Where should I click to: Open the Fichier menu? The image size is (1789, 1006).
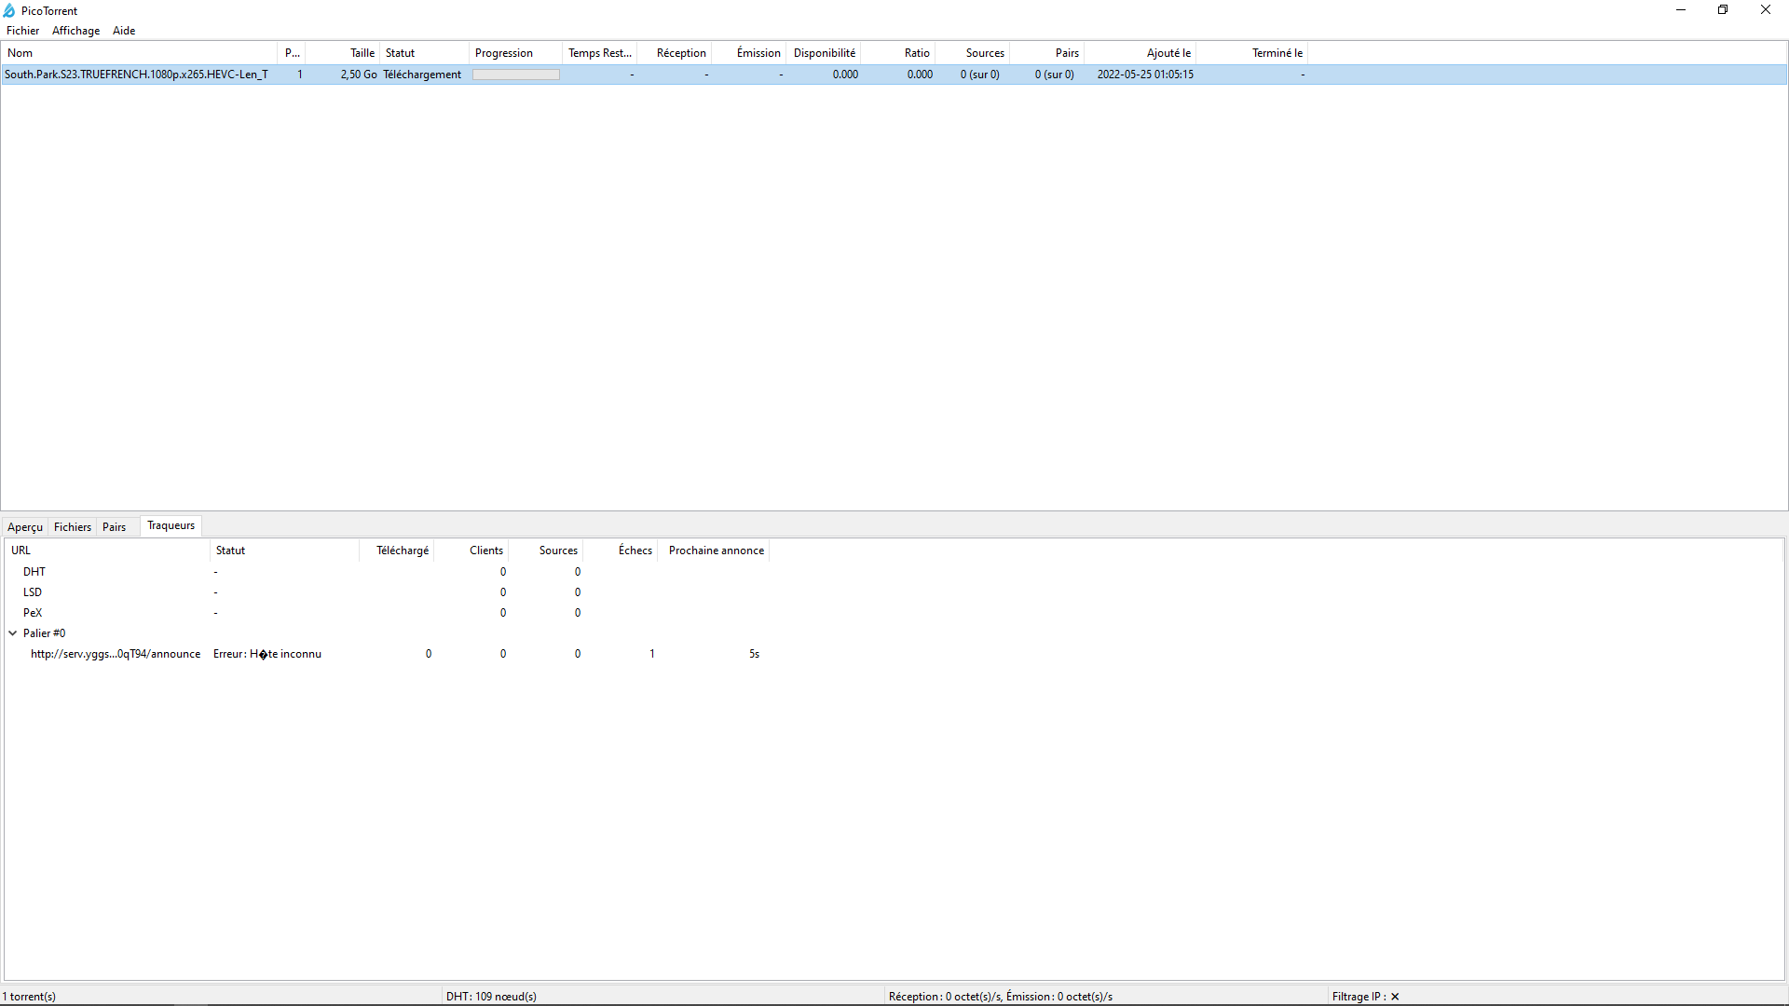pos(22,31)
